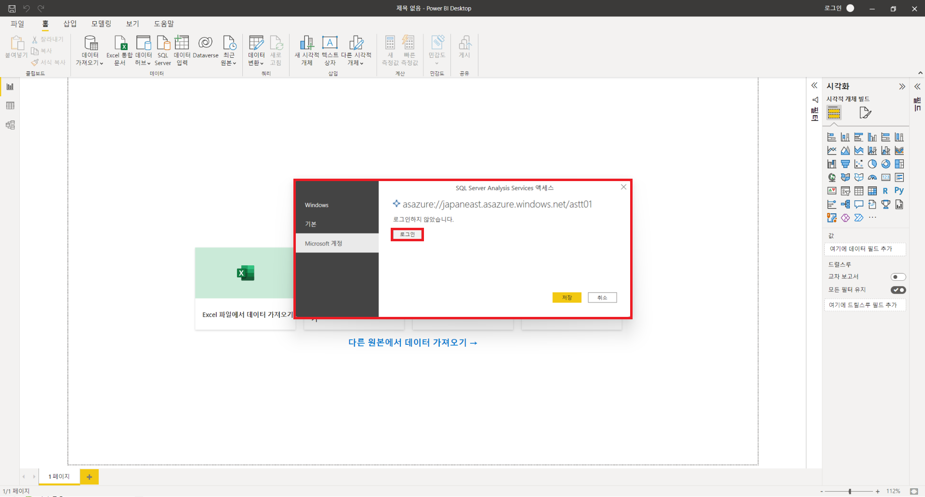This screenshot has width=925, height=497.
Task: Open the Model view in left sidebar
Action: click(10, 125)
